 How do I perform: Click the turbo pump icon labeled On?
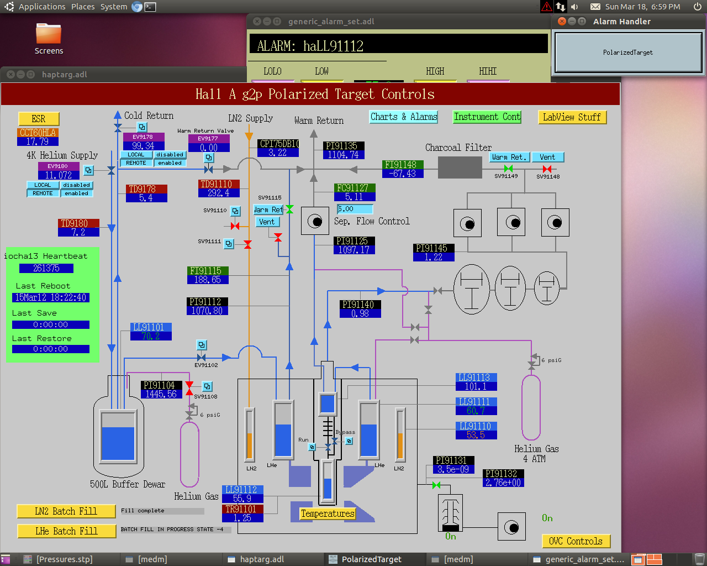(x=450, y=512)
